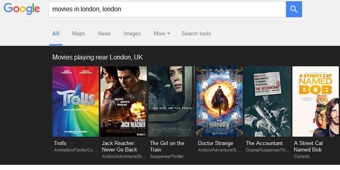Switch to the News tab
Viewport: 340px width, 170px height.
coord(104,33)
